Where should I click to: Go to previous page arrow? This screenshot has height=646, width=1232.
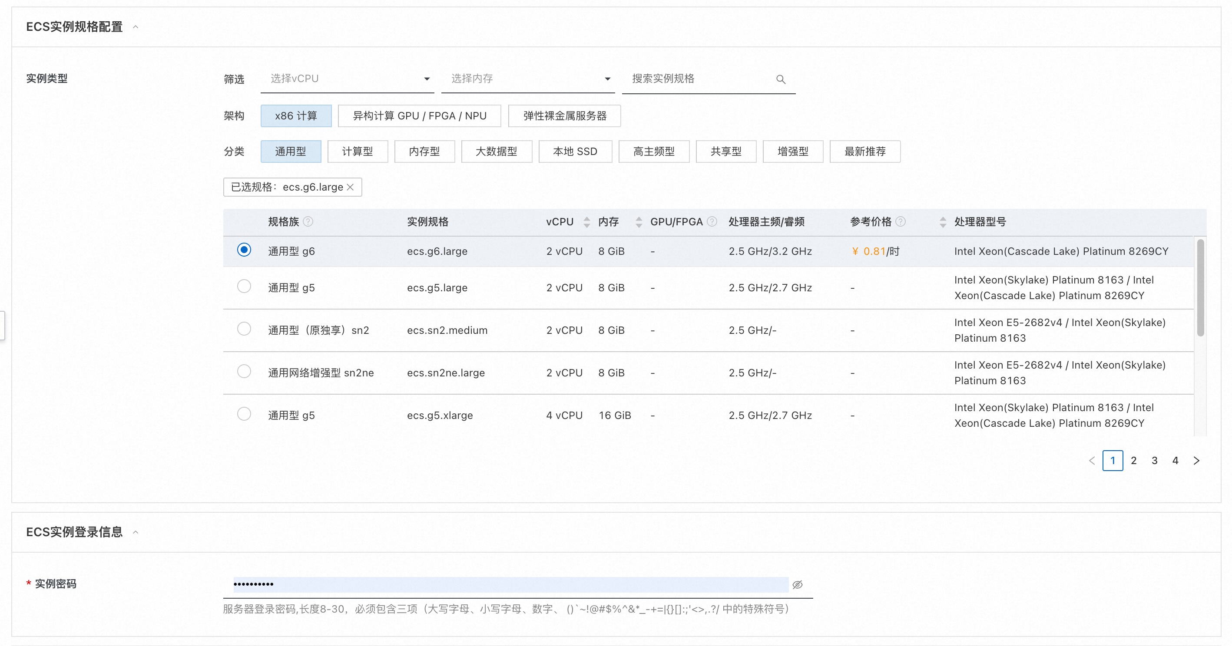(x=1092, y=461)
